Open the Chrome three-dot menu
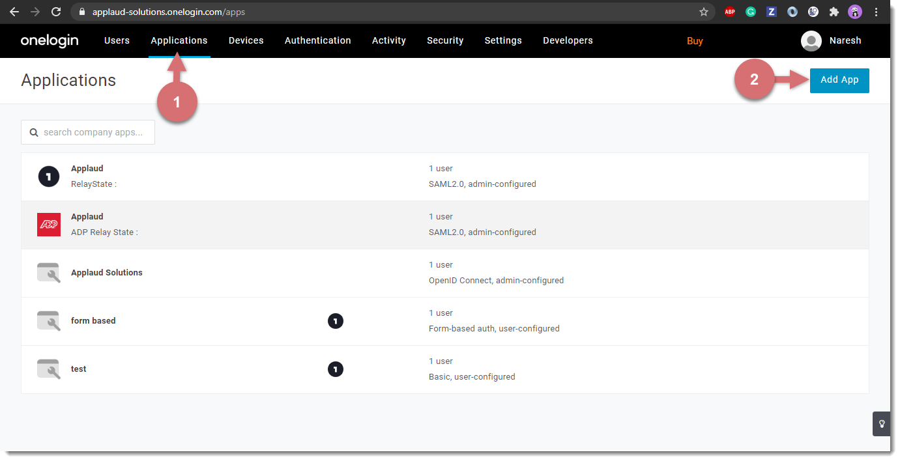The image size is (900, 461). [877, 12]
